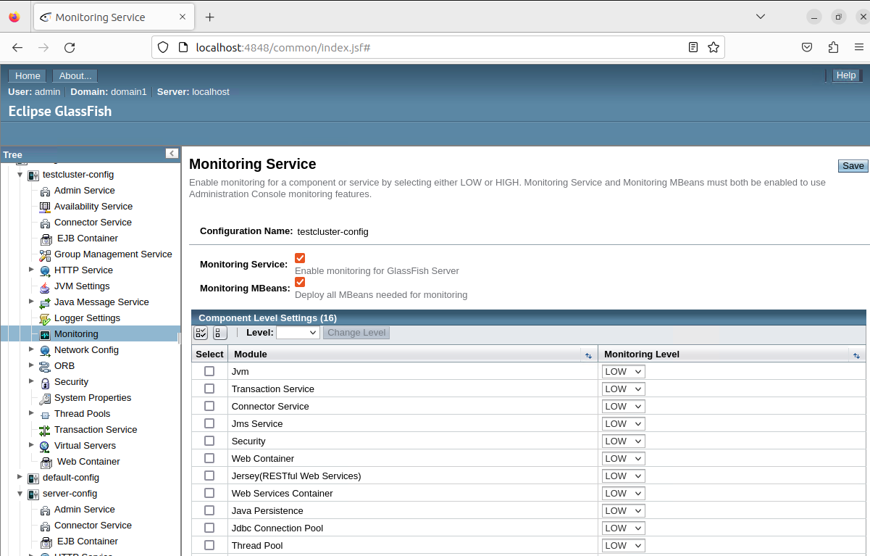
Task: Select the Jms Service row checkbox
Action: tap(209, 423)
